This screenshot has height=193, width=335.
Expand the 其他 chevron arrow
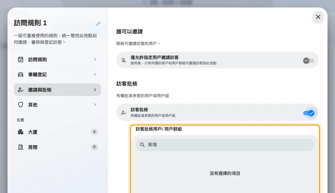(x=95, y=105)
